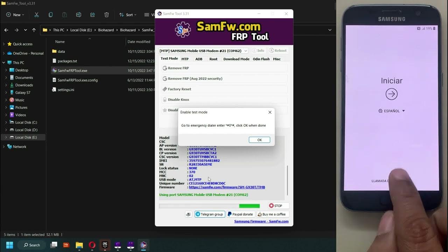Open the Windows Start menu
The width and height of the screenshot is (448, 252).
[9, 245]
